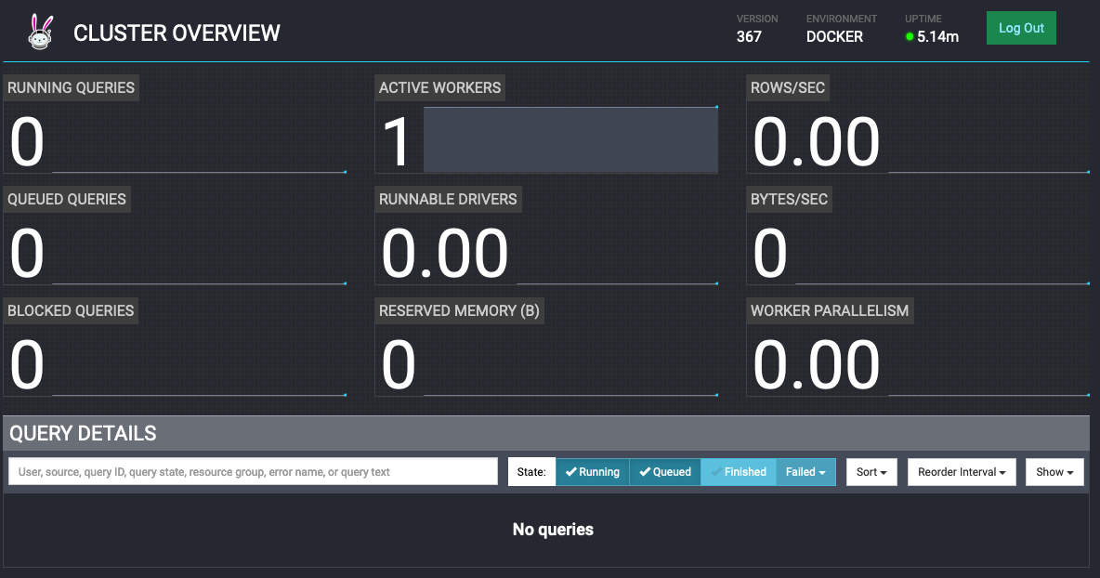Click the DOCKER environment value
Screen dimensions: 1100x578
point(834,36)
